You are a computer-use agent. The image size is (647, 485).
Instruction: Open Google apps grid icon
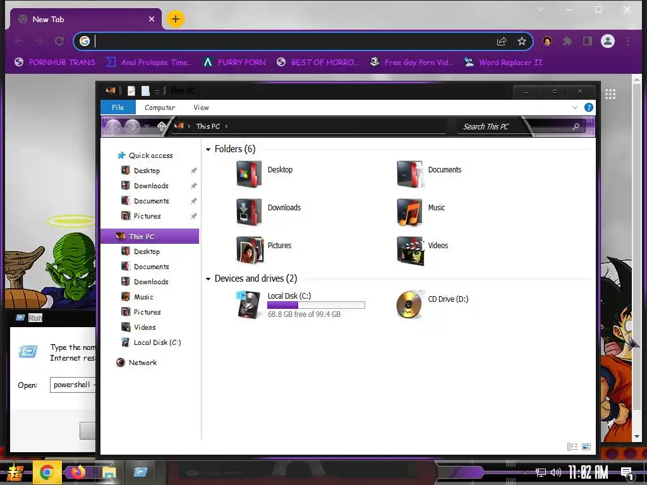pyautogui.click(x=610, y=94)
